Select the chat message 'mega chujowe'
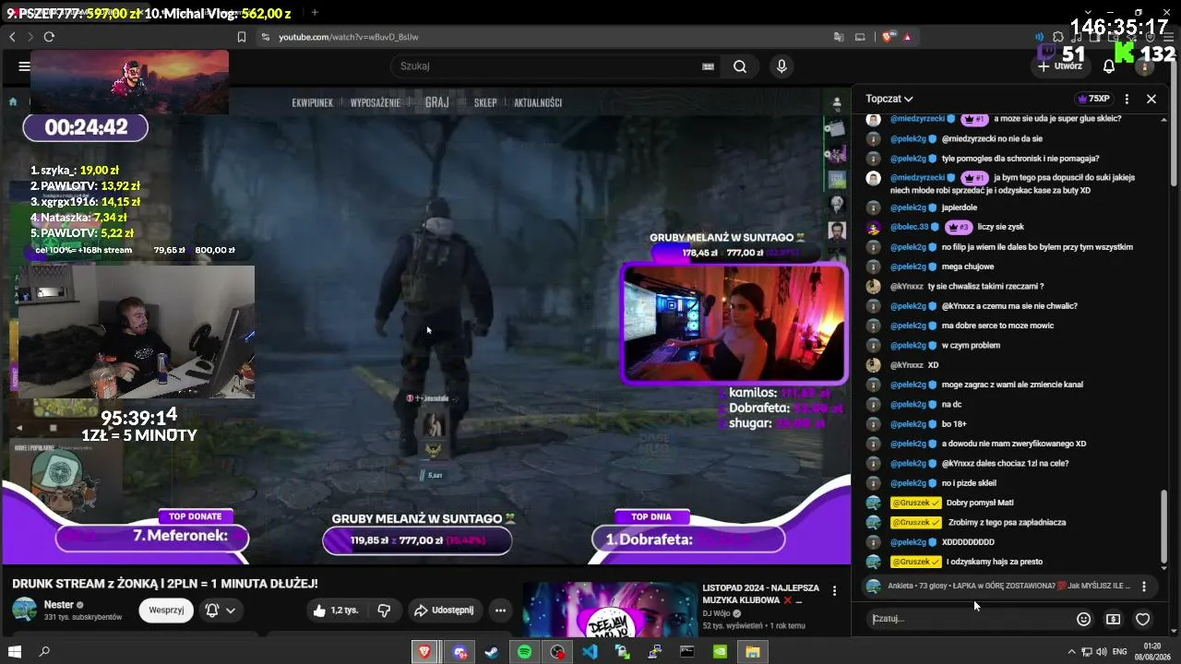Viewport: 1181px width, 664px height. (x=967, y=267)
